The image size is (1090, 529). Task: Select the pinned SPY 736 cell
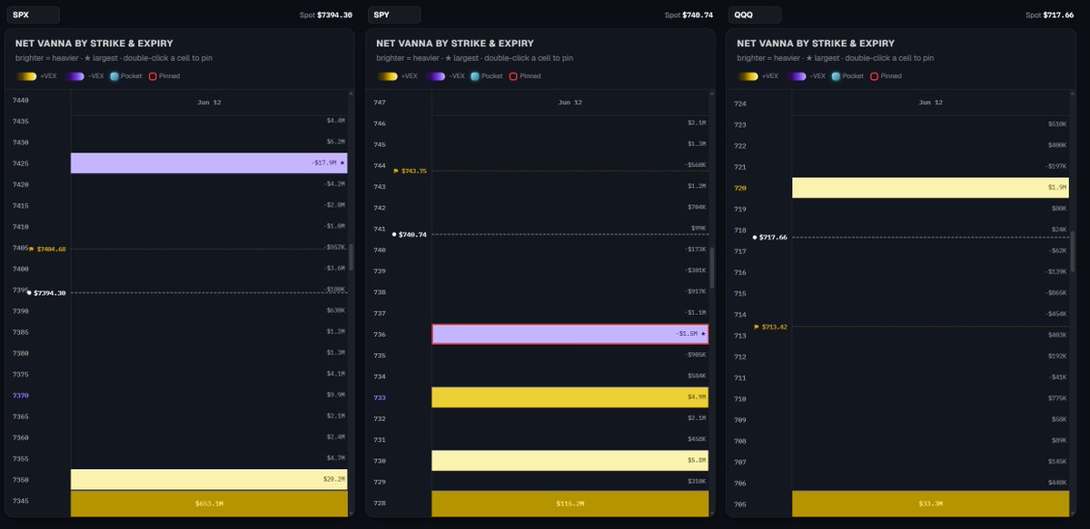[570, 334]
